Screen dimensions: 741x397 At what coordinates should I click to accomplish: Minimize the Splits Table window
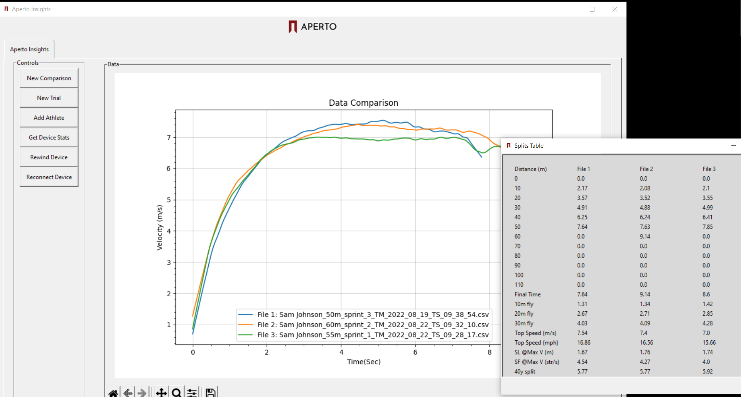click(x=734, y=145)
